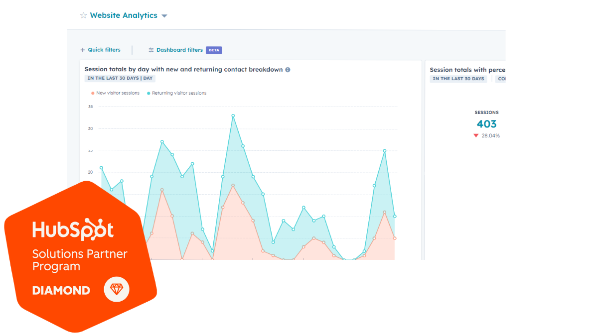This screenshot has width=598, height=336.
Task: Show info tooltip for session totals report
Action: [288, 70]
